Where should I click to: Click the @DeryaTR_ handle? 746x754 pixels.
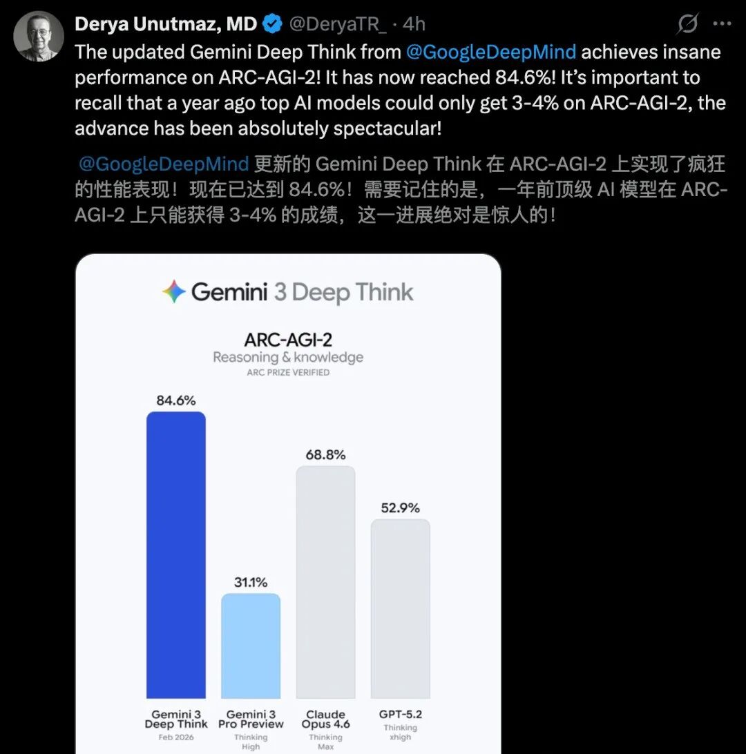coord(338,24)
